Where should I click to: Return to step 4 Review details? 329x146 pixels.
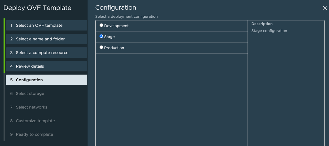pos(46,66)
